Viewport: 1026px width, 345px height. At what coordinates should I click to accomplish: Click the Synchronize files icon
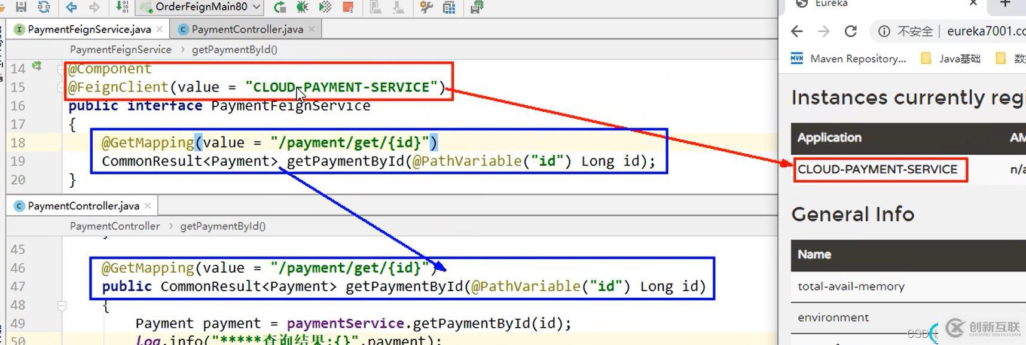point(44,7)
